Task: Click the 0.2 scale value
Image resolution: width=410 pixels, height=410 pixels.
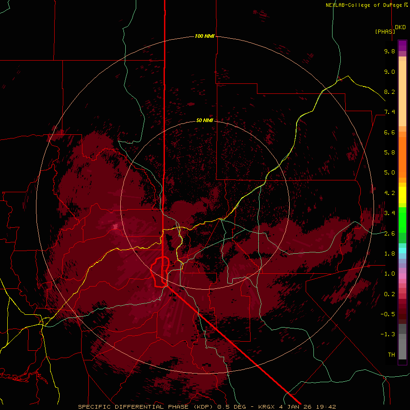Action: click(x=389, y=294)
